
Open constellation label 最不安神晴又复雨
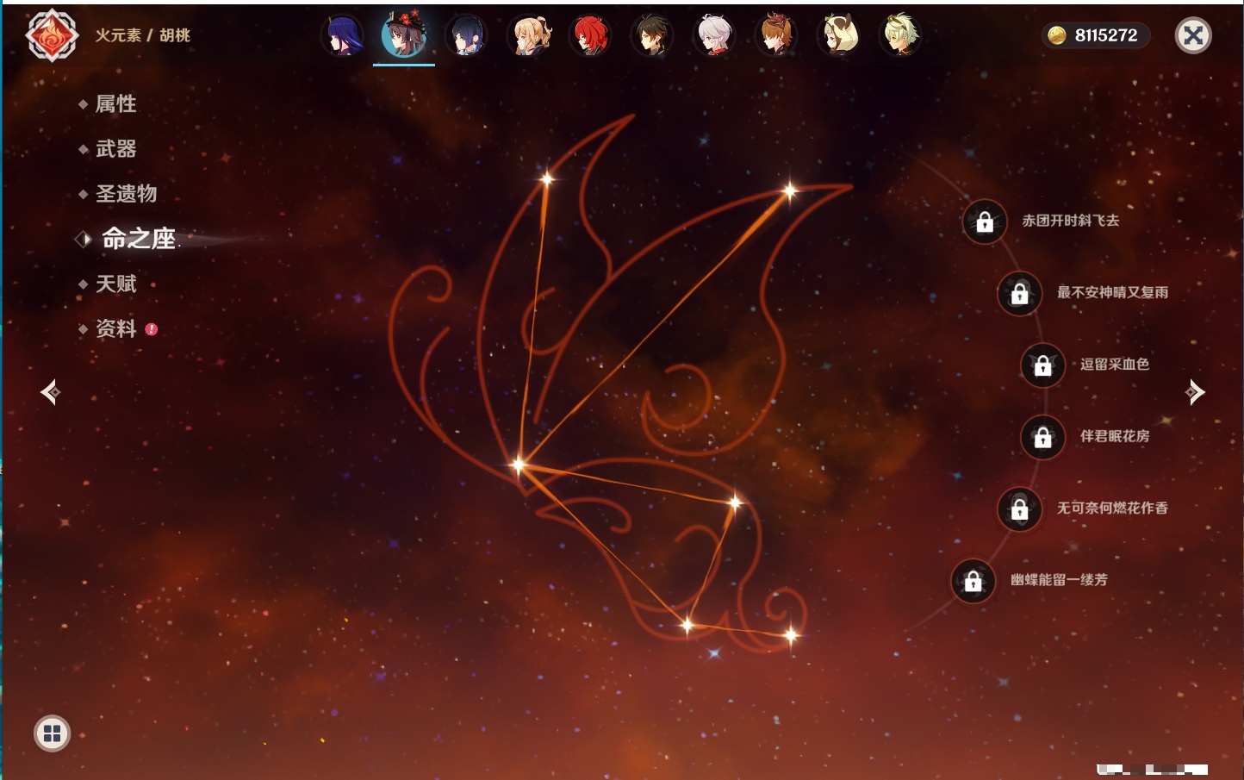coord(1113,292)
